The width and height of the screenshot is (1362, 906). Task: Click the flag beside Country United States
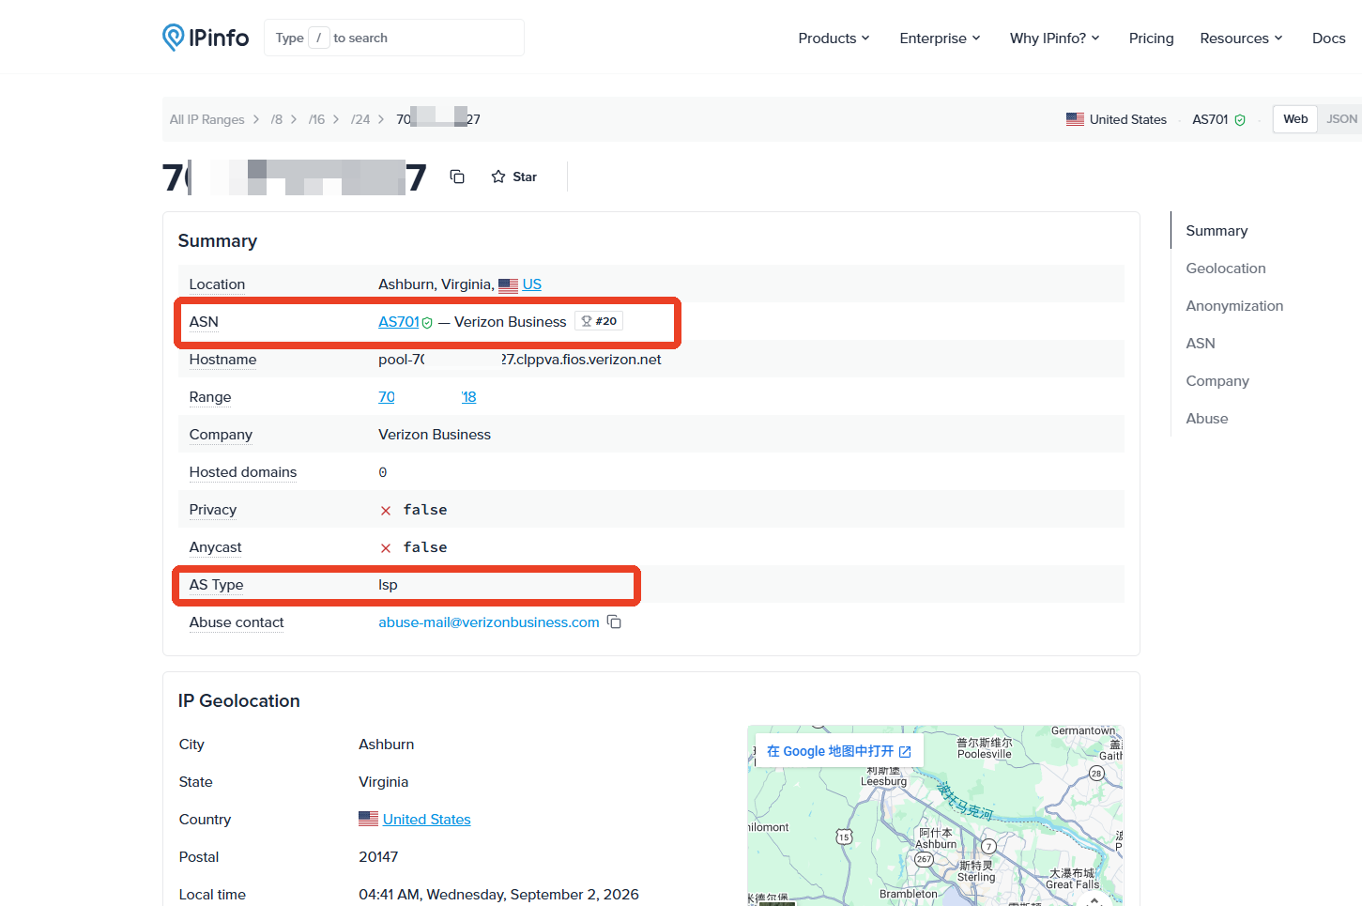[368, 819]
